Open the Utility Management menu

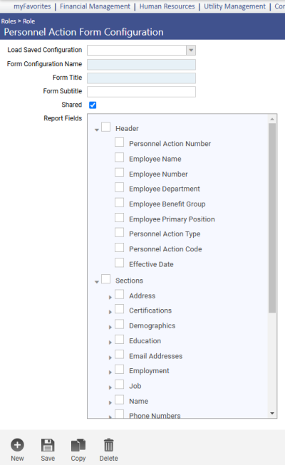(234, 6)
